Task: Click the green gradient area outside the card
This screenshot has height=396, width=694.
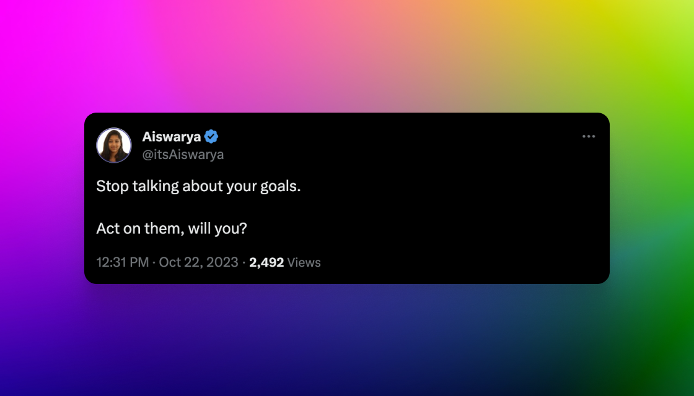Action: 655,132
